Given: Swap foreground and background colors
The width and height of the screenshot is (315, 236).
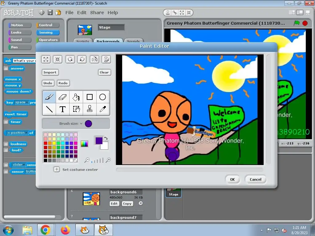Looking at the screenshot, I should point(106,138).
